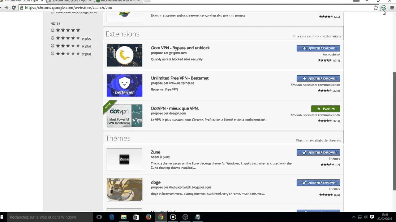This screenshot has width=396, height=222.
Task: Click the Betternet star rating count
Action: click(x=336, y=91)
